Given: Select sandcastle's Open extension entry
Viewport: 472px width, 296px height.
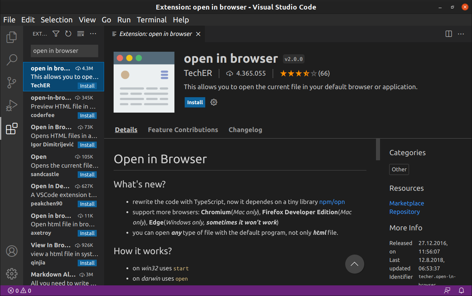Looking at the screenshot, I should tap(64, 165).
